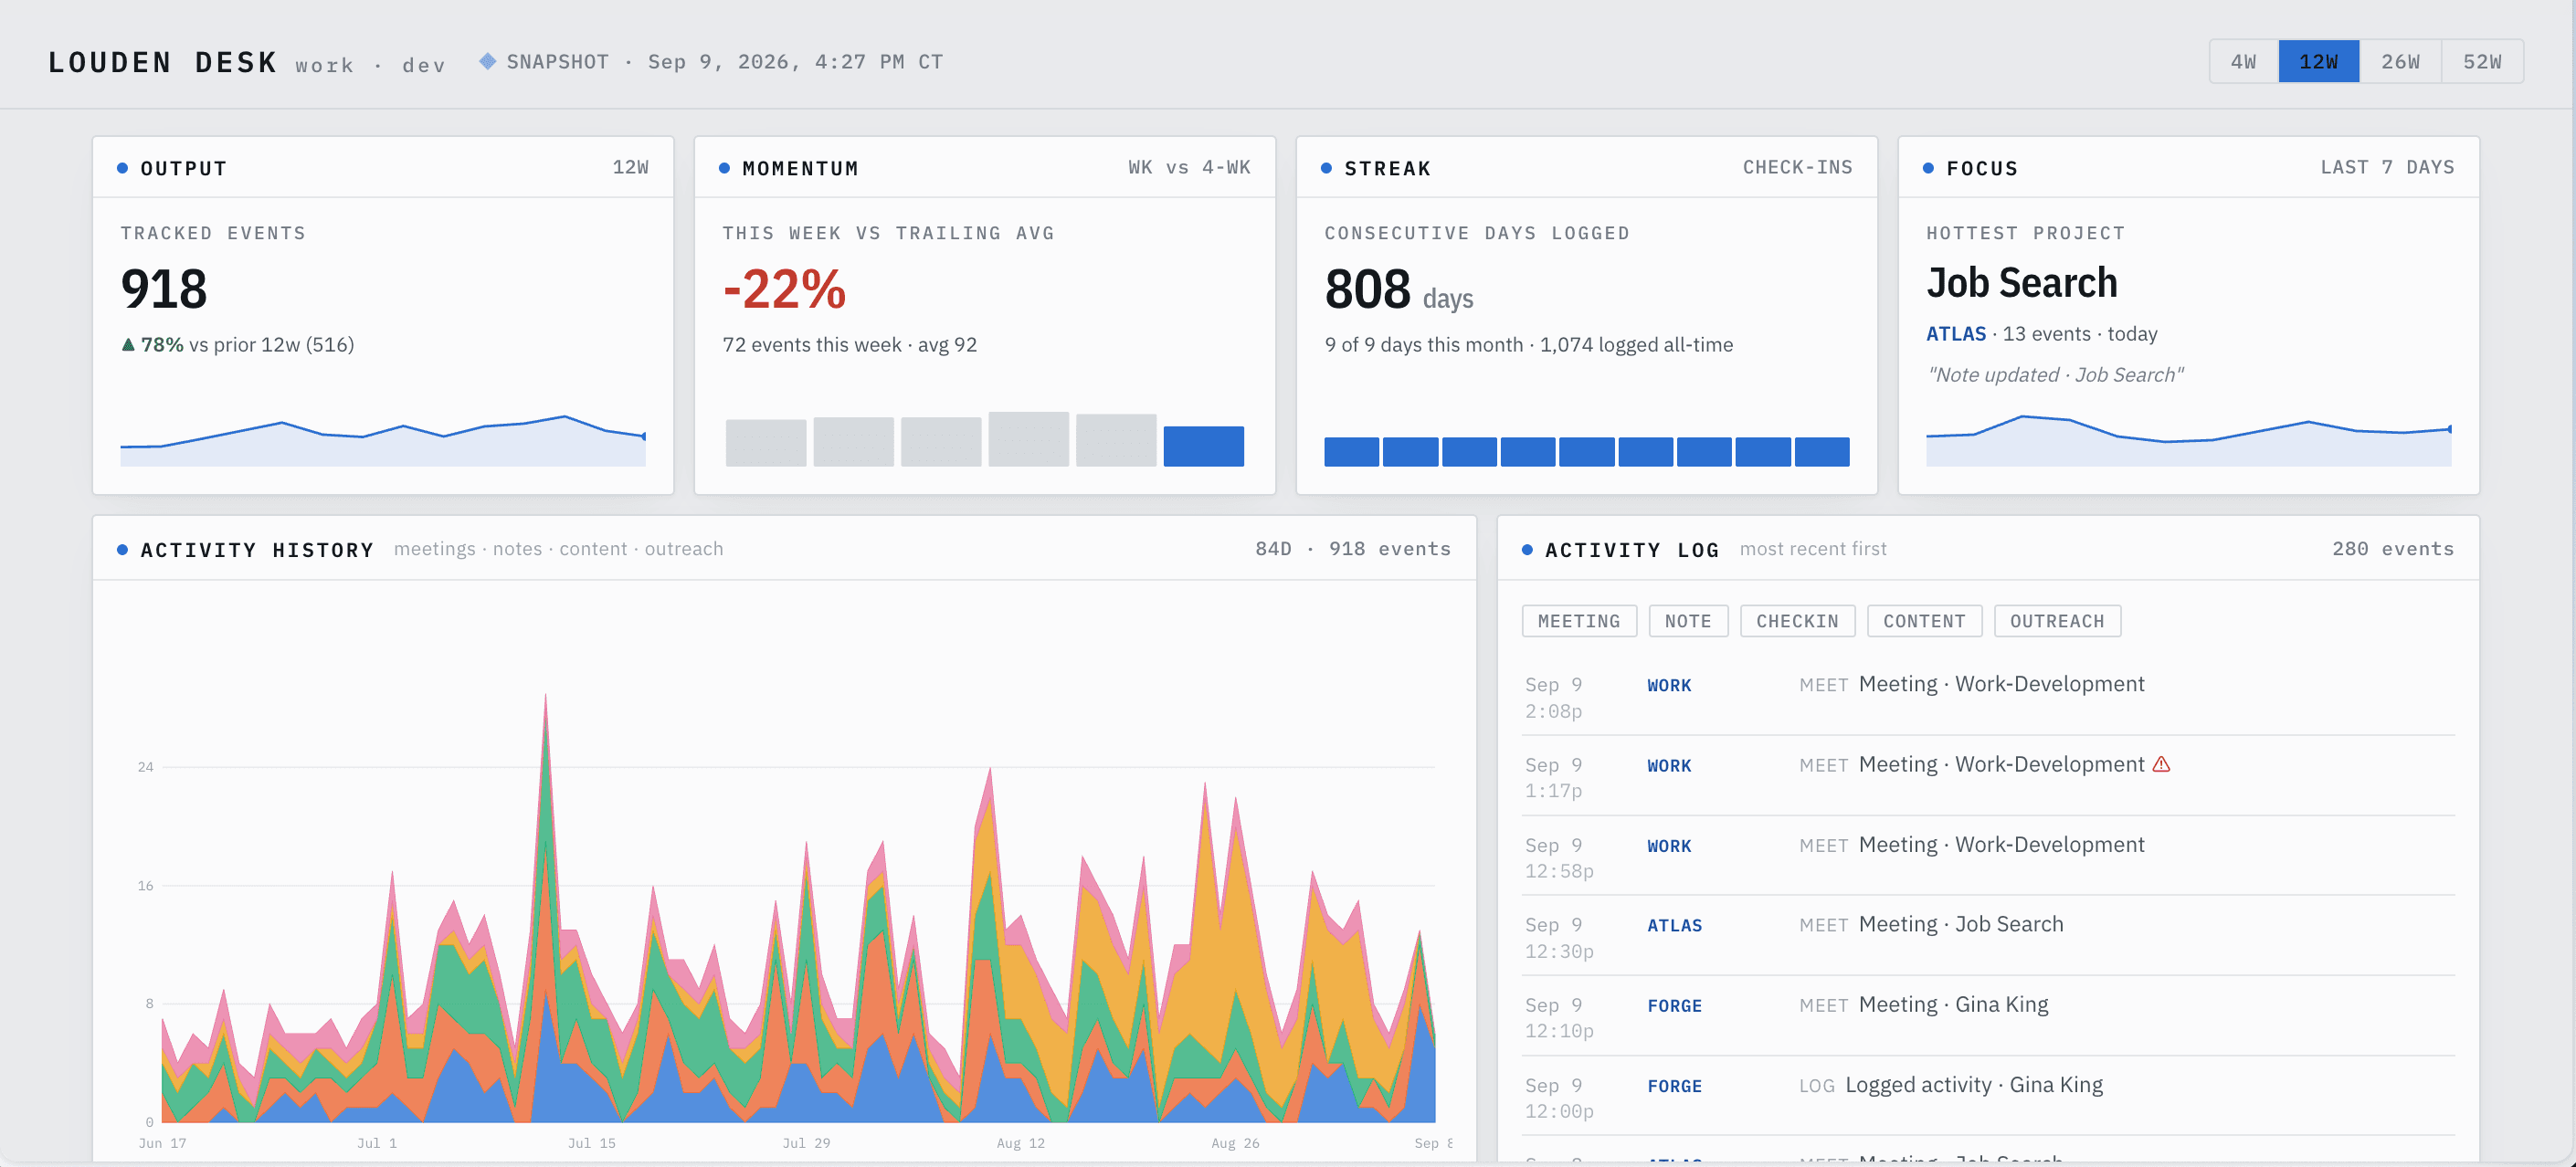Viewport: 2576px width, 1167px height.
Task: Choose the 52W time range
Action: pyautogui.click(x=2482, y=62)
